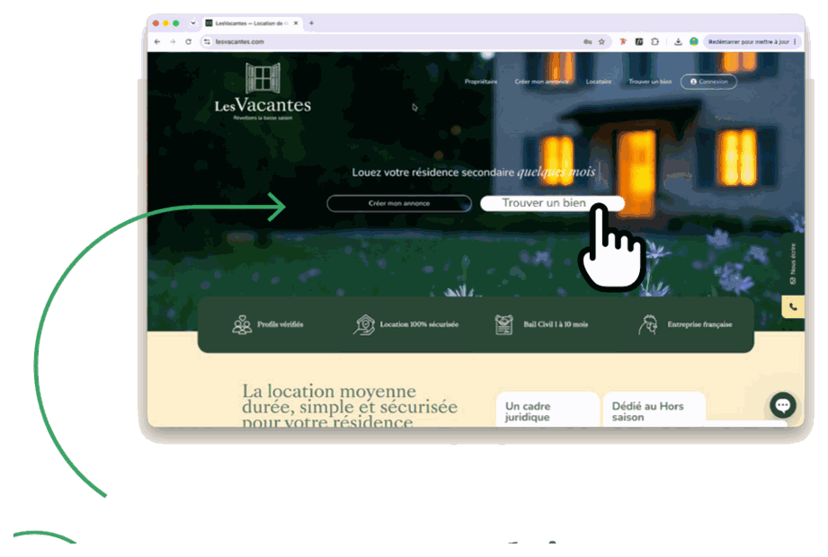This screenshot has width=828, height=557.
Task: Click the Bail Civil document icon
Action: 503,324
